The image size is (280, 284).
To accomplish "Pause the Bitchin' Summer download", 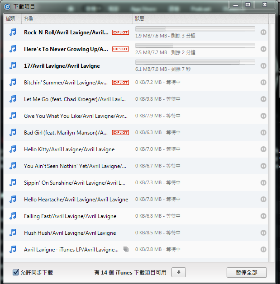I will coord(263,83).
